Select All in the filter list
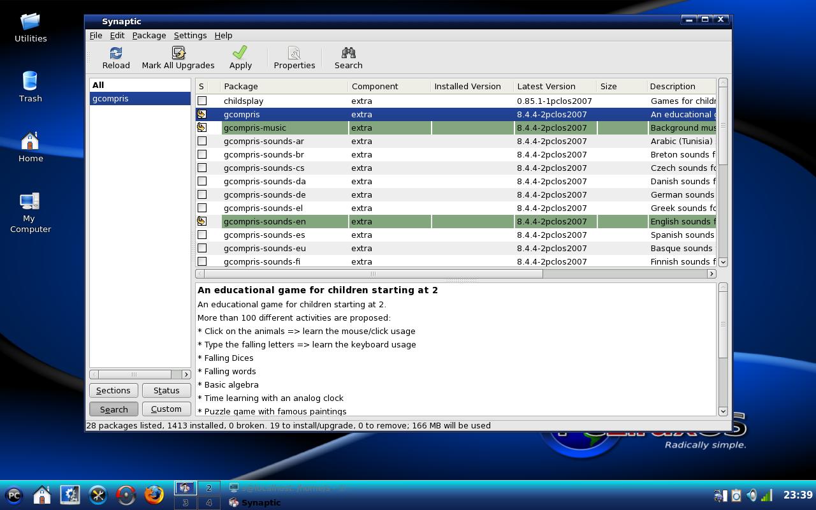Viewport: 816px width, 510px height. 140,85
